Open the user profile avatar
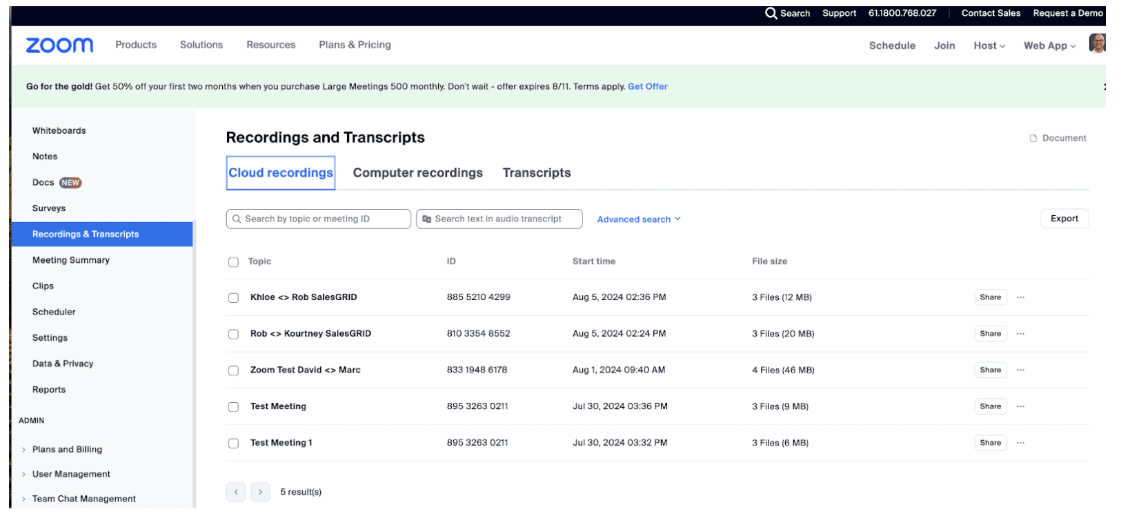The height and width of the screenshot is (516, 1130). [x=1097, y=43]
